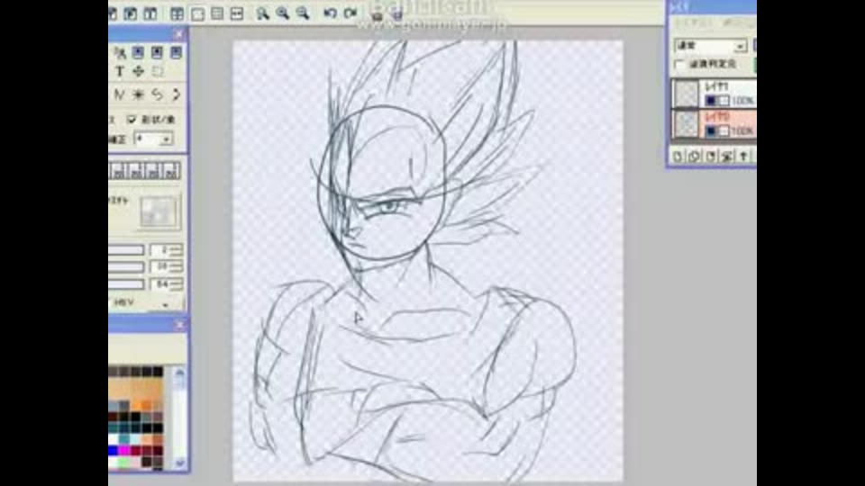Click the zoom-out magnifier icon

click(x=303, y=13)
